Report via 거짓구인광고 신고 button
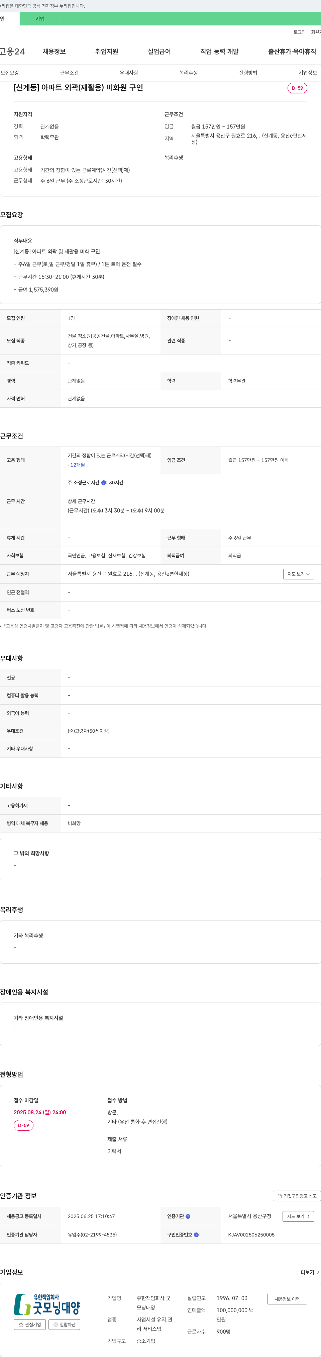The image size is (321, 1357). tap(297, 1196)
